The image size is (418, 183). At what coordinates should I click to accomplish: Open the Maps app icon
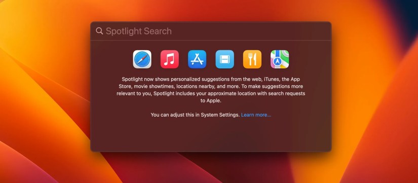click(x=280, y=59)
